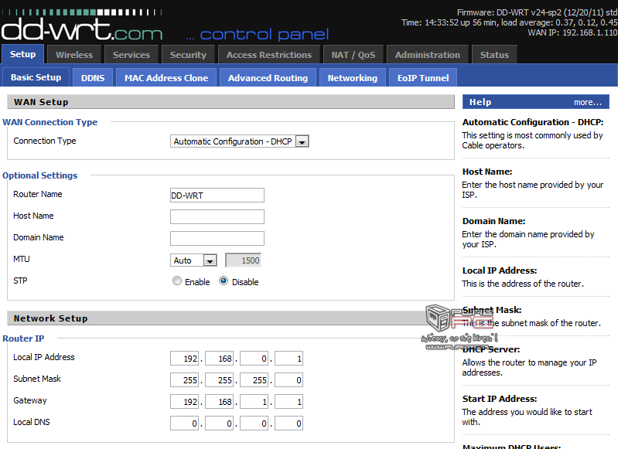Open Access Restrictions tab
Screen dimensions: 618x449
pos(269,55)
